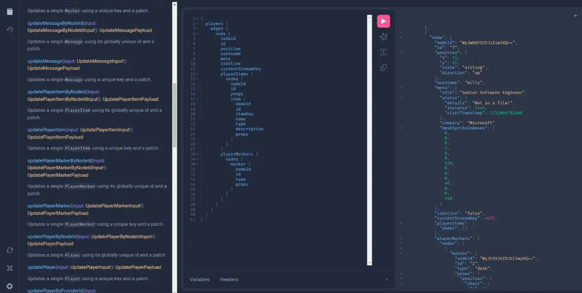
Task: Collapse the players block on line 2
Action: 197,24
